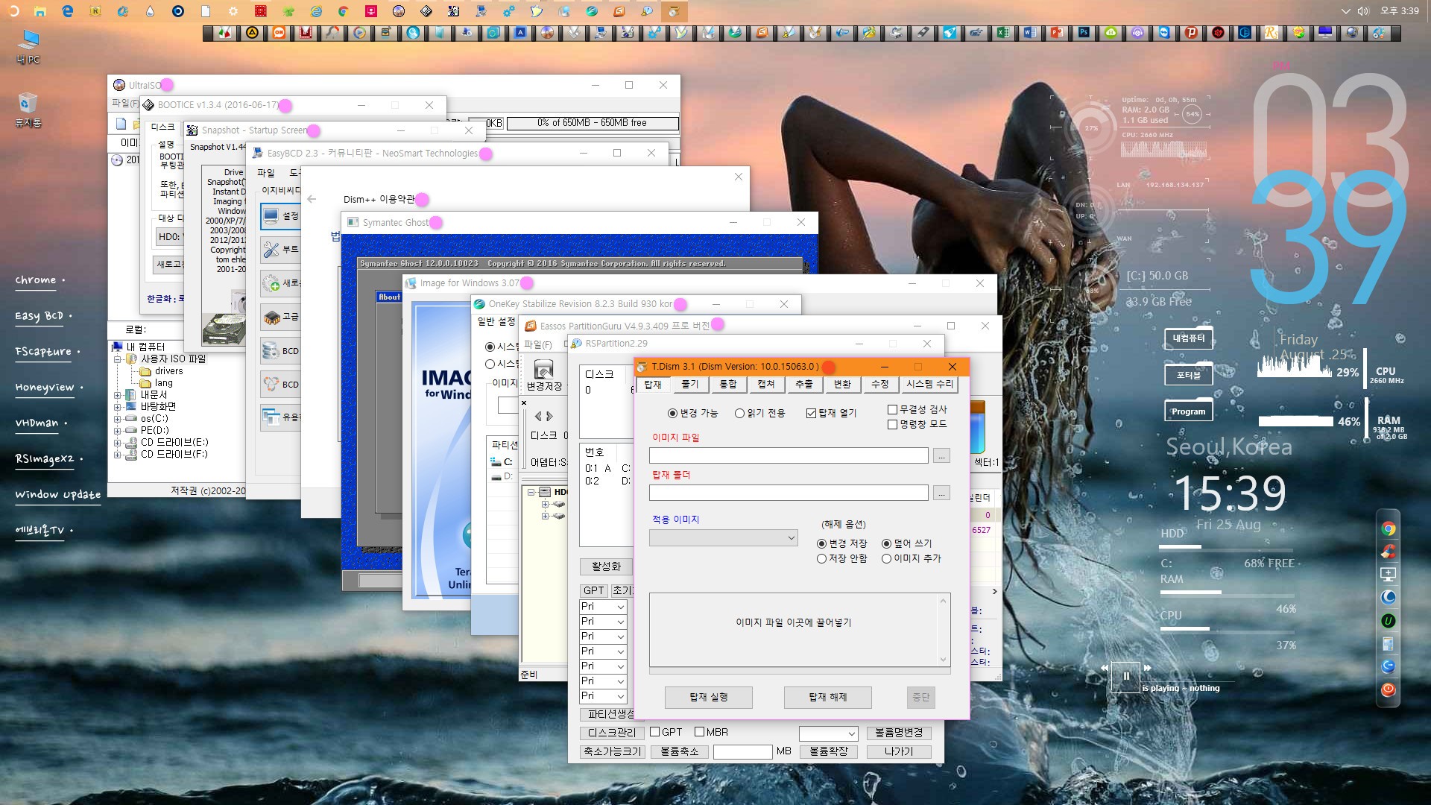Skip to next track in music widget

(1148, 668)
